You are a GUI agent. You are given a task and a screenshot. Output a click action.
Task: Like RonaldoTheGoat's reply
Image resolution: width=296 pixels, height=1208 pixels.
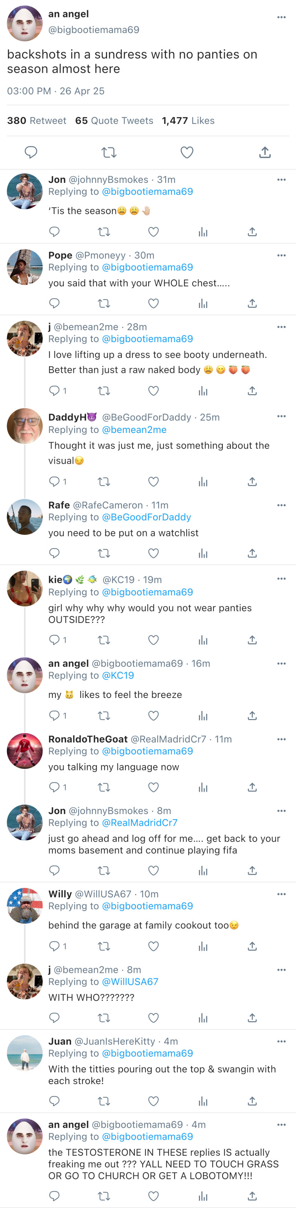point(153,787)
